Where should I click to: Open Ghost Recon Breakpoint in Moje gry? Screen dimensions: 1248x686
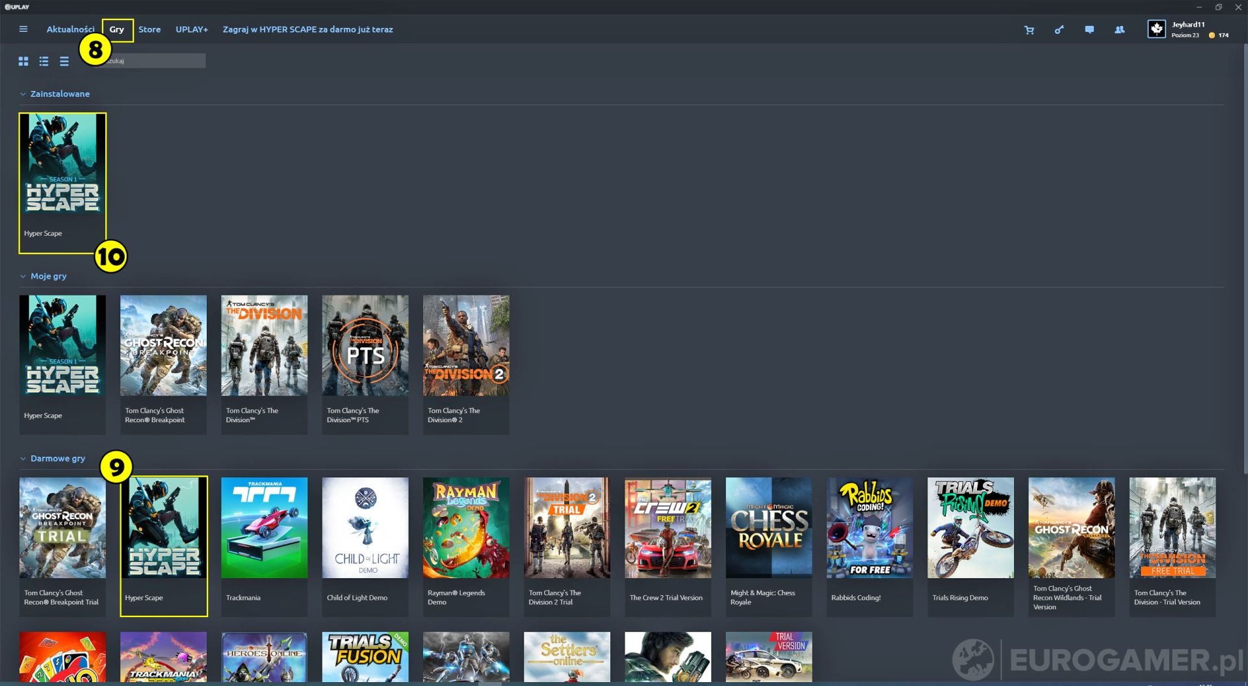(x=163, y=364)
